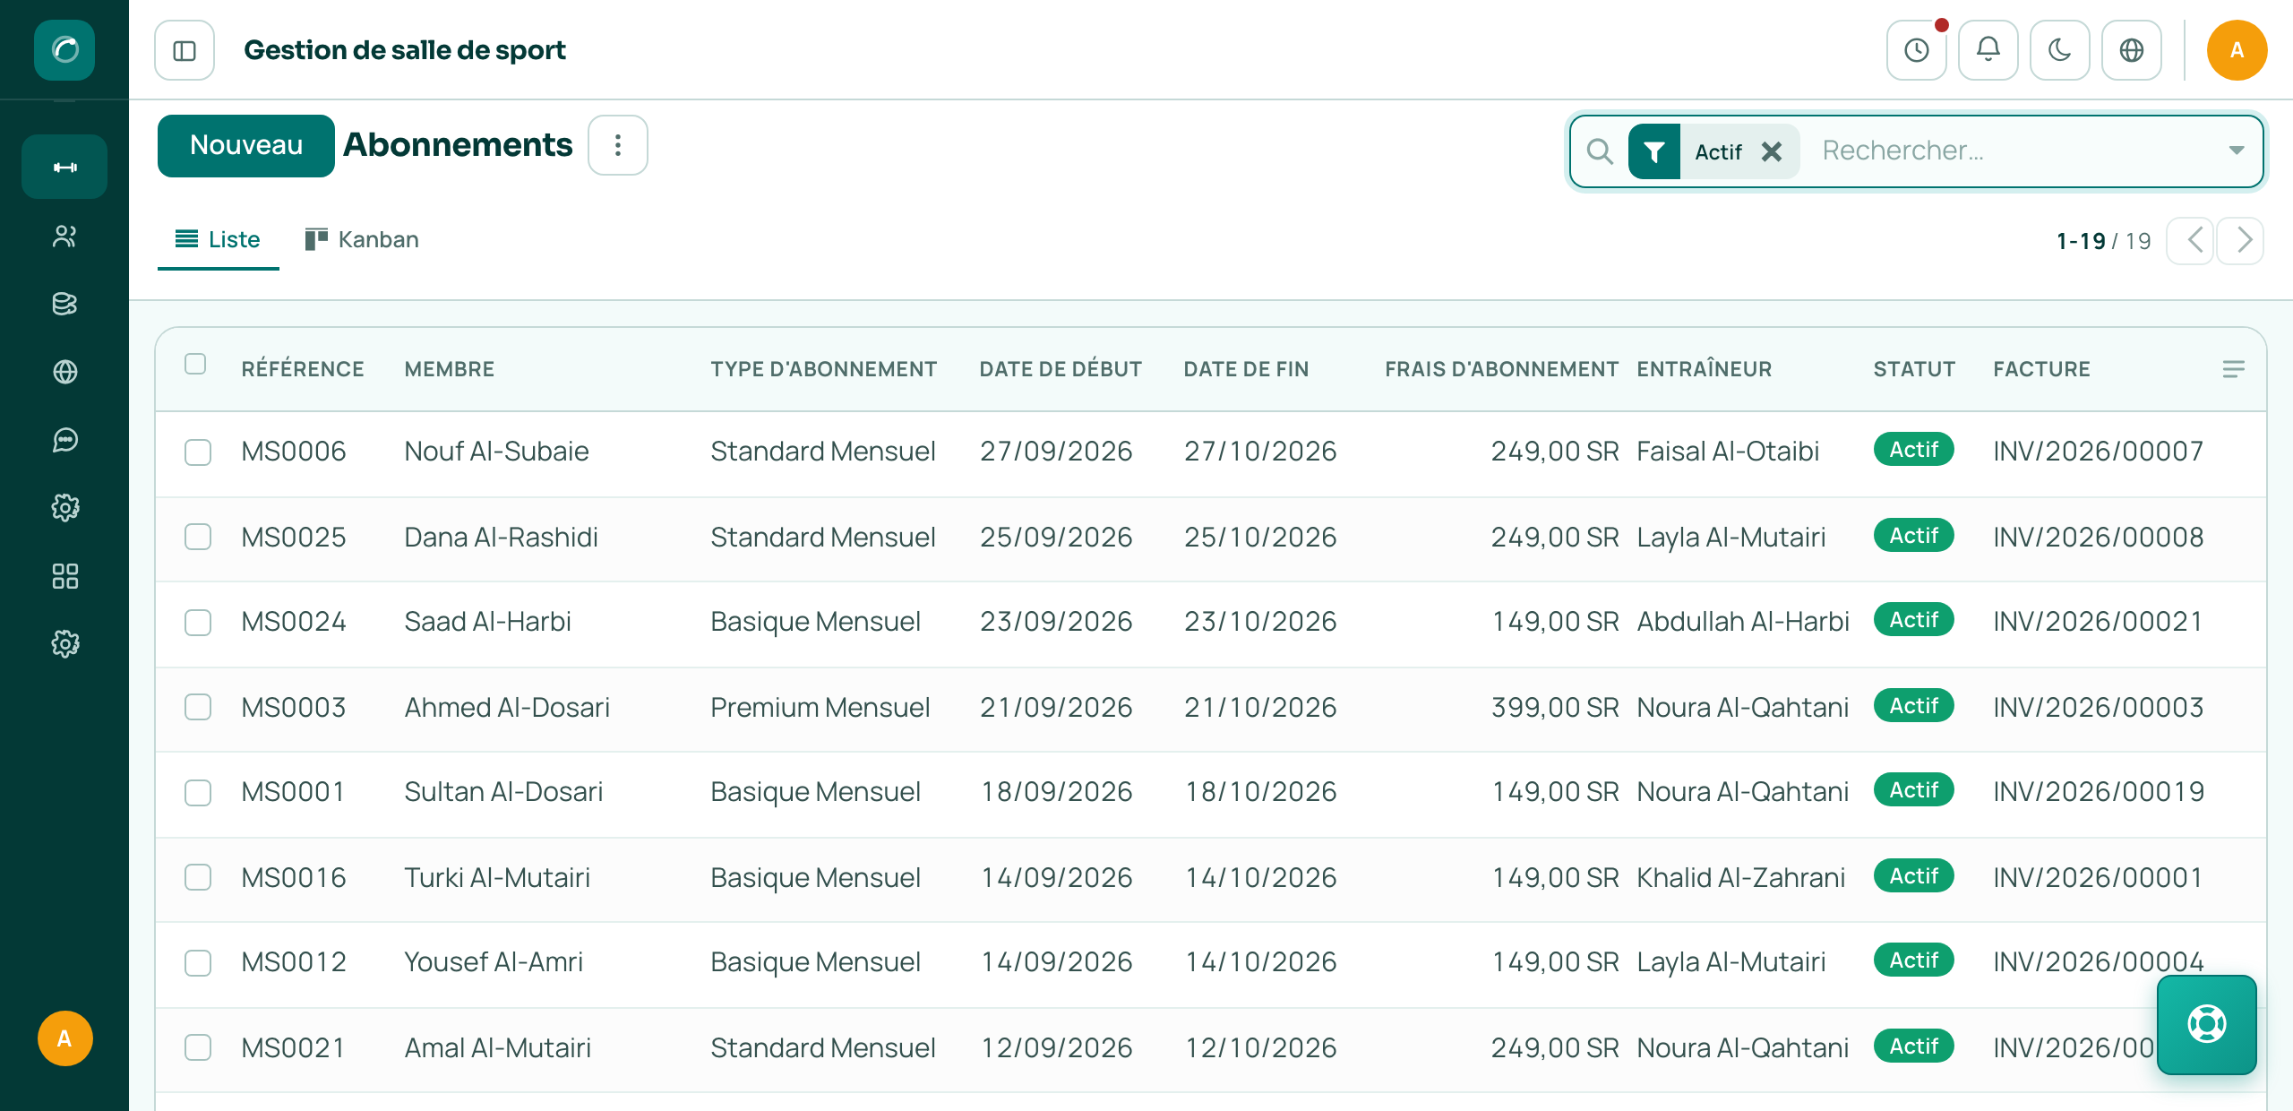This screenshot has width=2293, height=1111.
Task: Switch to the Kanban view
Action: (362, 239)
